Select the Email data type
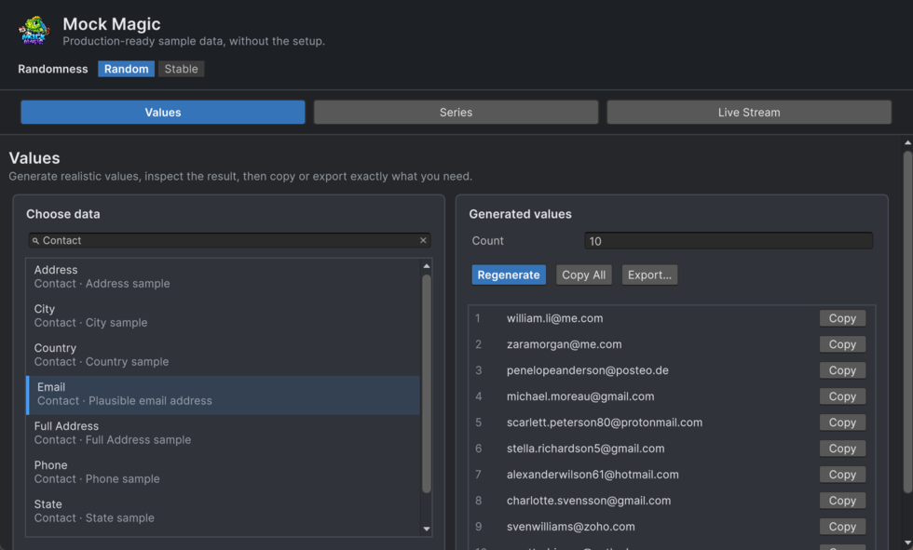 pyautogui.click(x=223, y=395)
